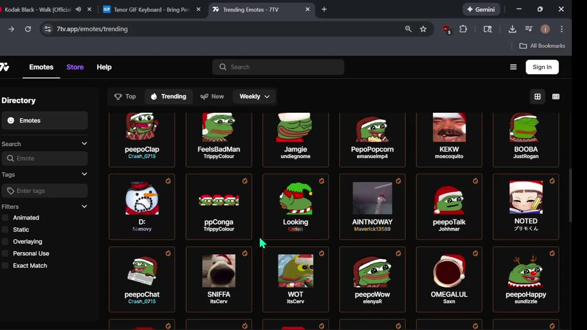Screen dimensions: 587x330
Task: Click the flame icon on the peepoChat card
Action: coord(168,253)
